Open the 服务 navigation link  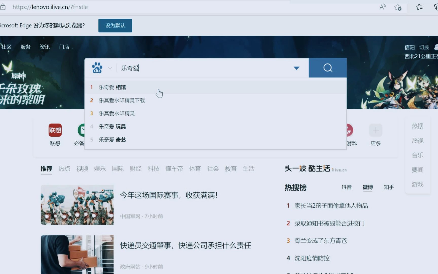(x=26, y=47)
